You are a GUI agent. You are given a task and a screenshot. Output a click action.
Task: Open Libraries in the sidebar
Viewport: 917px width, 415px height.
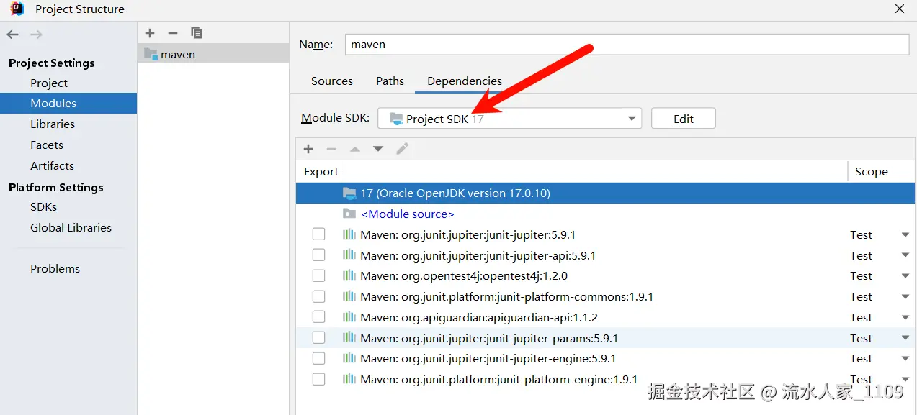point(53,124)
